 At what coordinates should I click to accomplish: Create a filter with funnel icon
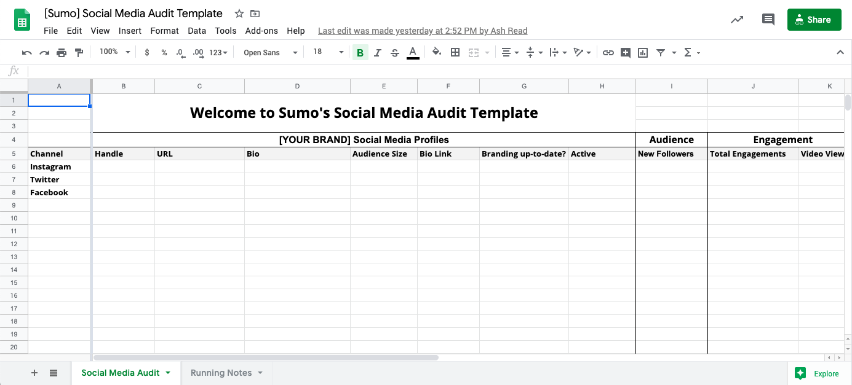661,53
